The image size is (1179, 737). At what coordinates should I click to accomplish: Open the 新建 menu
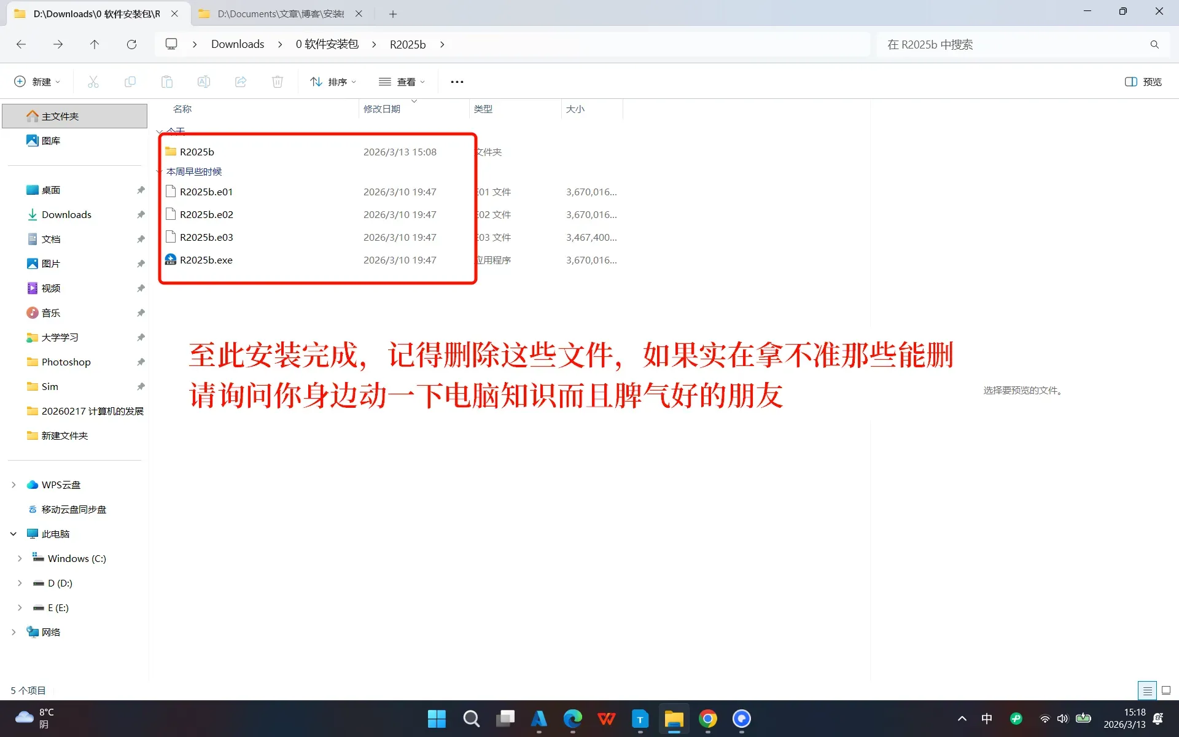point(36,81)
